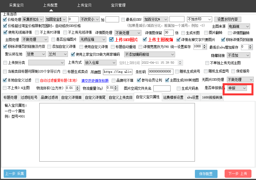Open the sku设置 tab
Screen dimensions: 256x180
(193, 98)
